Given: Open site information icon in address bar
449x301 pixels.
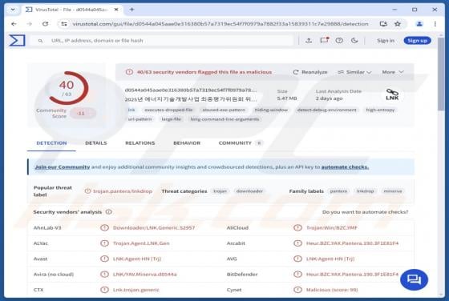Looking at the screenshot, I should point(64,24).
